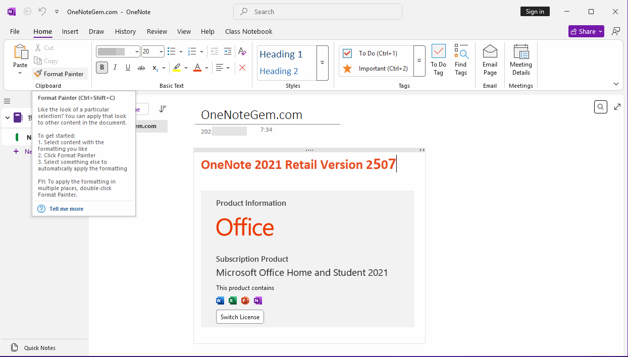
Task: Toggle the navigation pane hamburger menu
Action: (7, 101)
